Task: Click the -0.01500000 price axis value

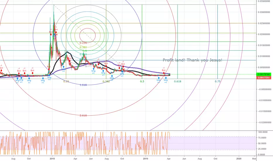Action: click(265, 111)
